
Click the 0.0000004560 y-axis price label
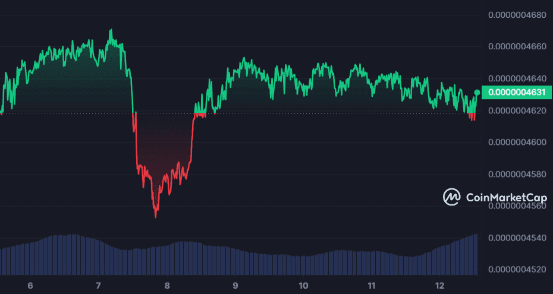pyautogui.click(x=517, y=207)
